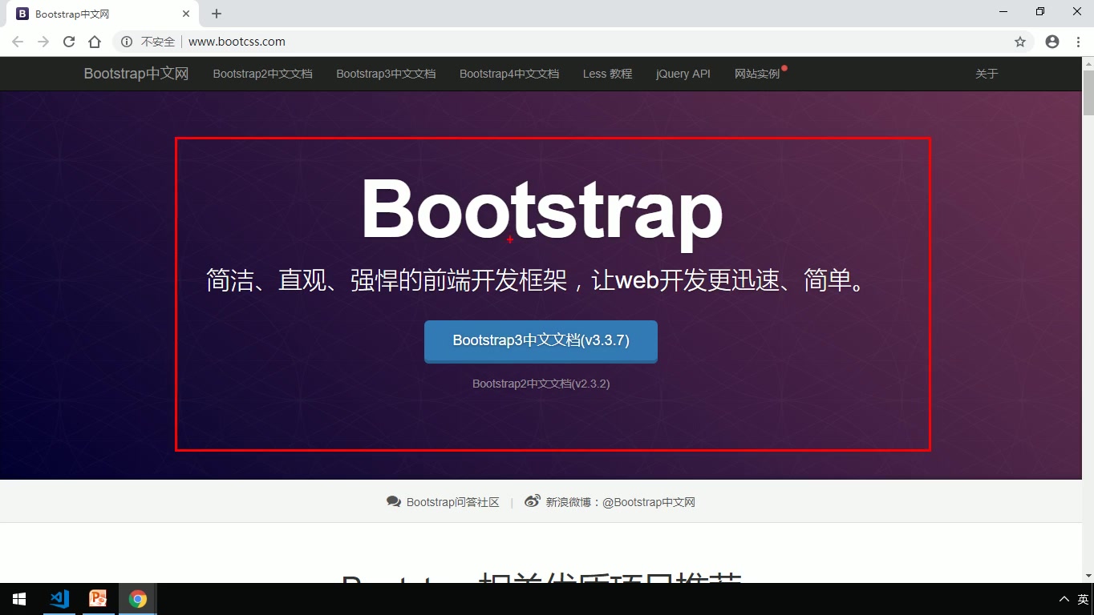This screenshot has height=615, width=1094.
Task: Click the Weibo icon
Action: (x=533, y=502)
